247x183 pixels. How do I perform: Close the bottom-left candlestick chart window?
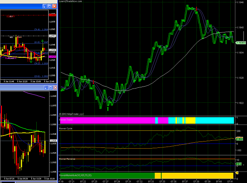(x=55, y=88)
